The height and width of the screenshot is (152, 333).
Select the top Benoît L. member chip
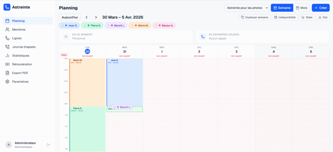point(116,25)
